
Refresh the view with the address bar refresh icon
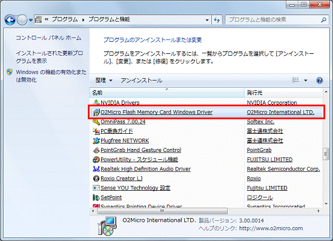pos(217,20)
